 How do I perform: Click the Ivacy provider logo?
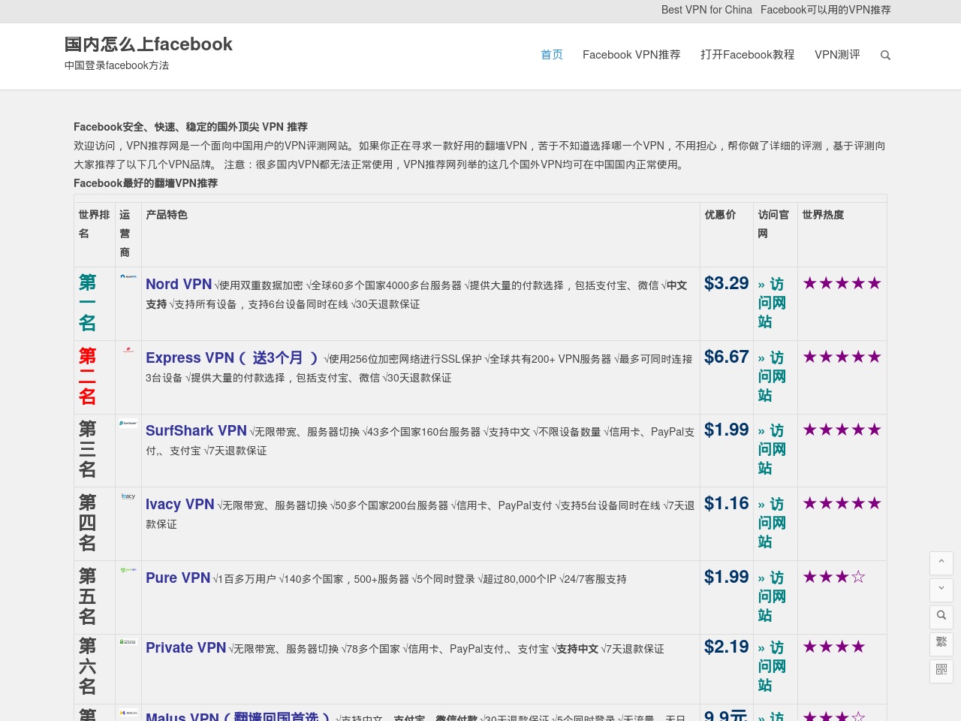point(128,496)
